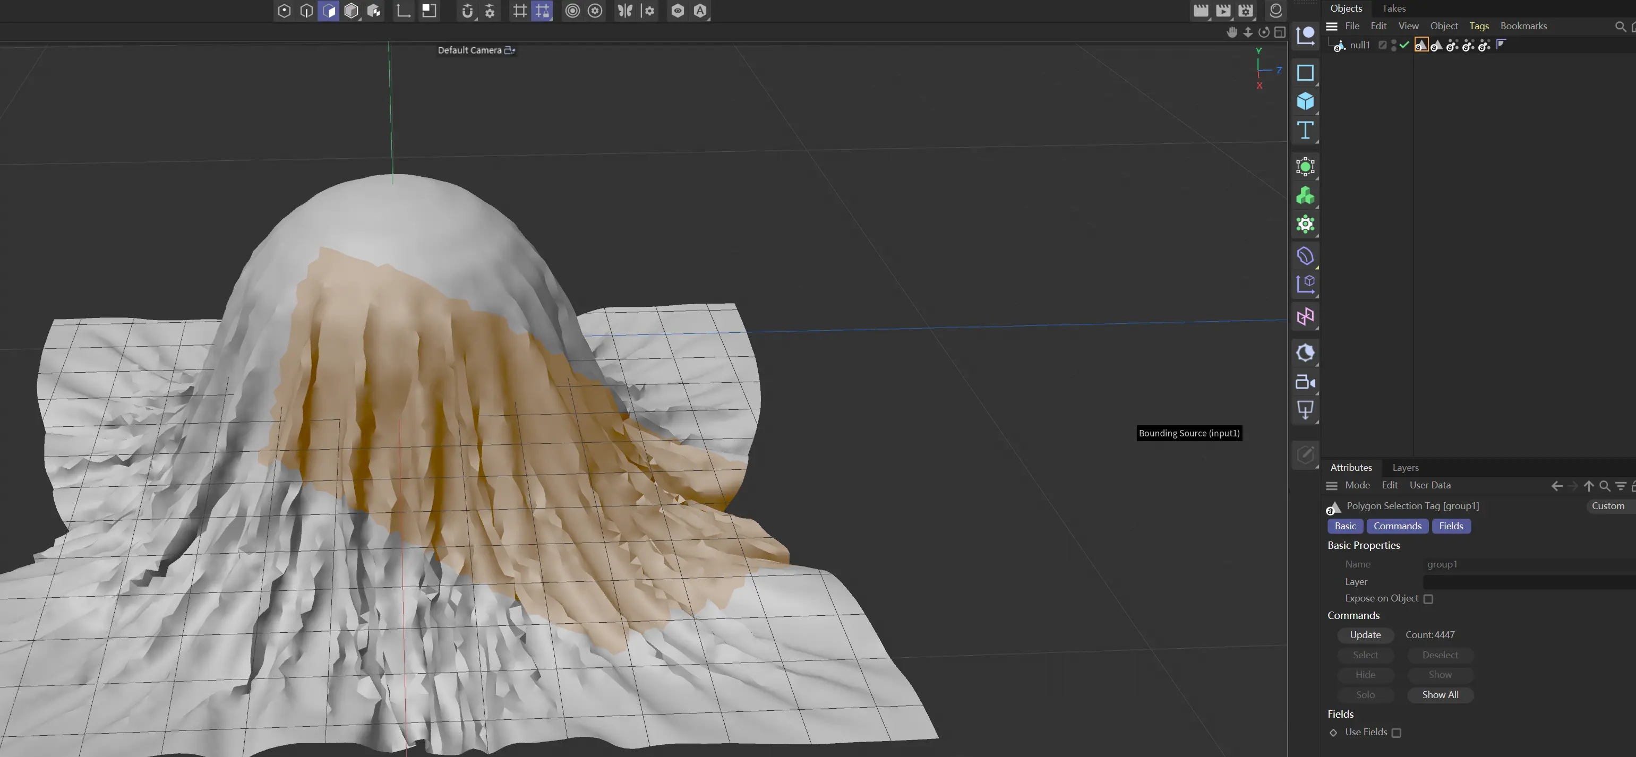Viewport: 1636px width, 757px height.
Task: Toggle the null1 green enable checkmark
Action: [1404, 45]
